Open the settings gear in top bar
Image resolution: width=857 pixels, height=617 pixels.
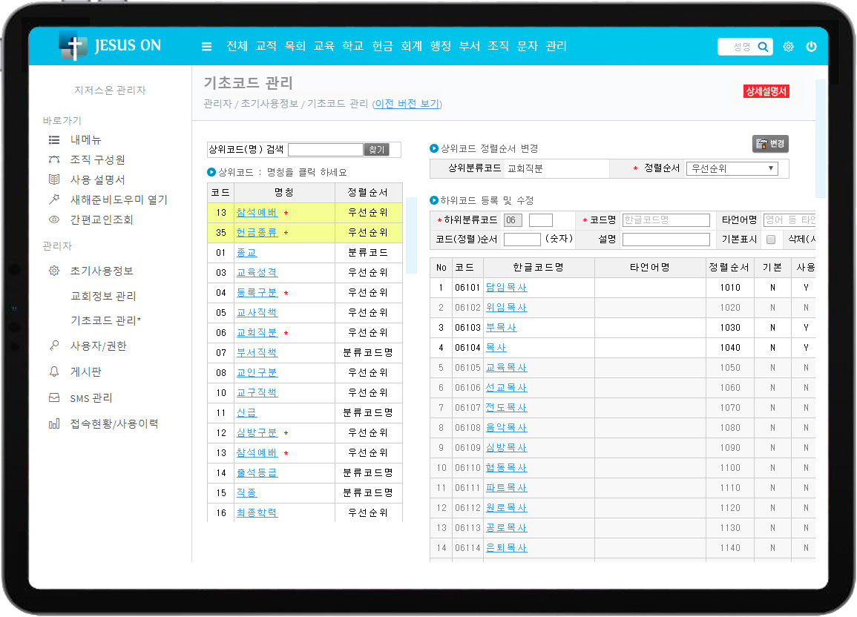coord(788,46)
